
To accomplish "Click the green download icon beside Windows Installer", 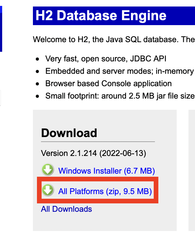I will [x=48, y=170].
